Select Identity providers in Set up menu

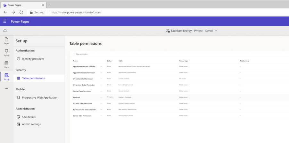[x=33, y=59]
